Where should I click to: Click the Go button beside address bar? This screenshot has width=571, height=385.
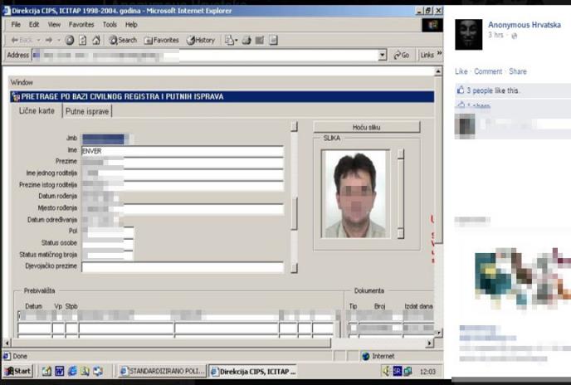[401, 55]
